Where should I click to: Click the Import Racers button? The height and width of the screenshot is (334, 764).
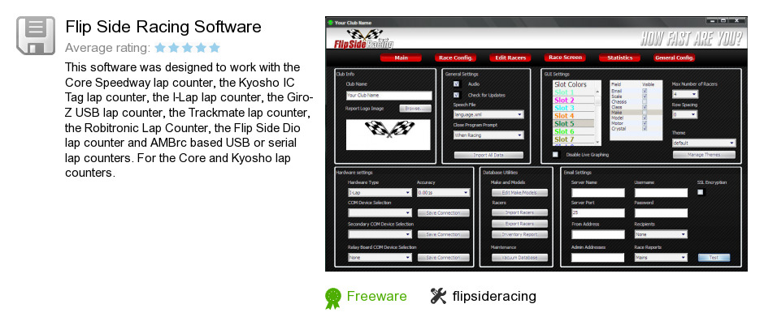[x=519, y=213]
